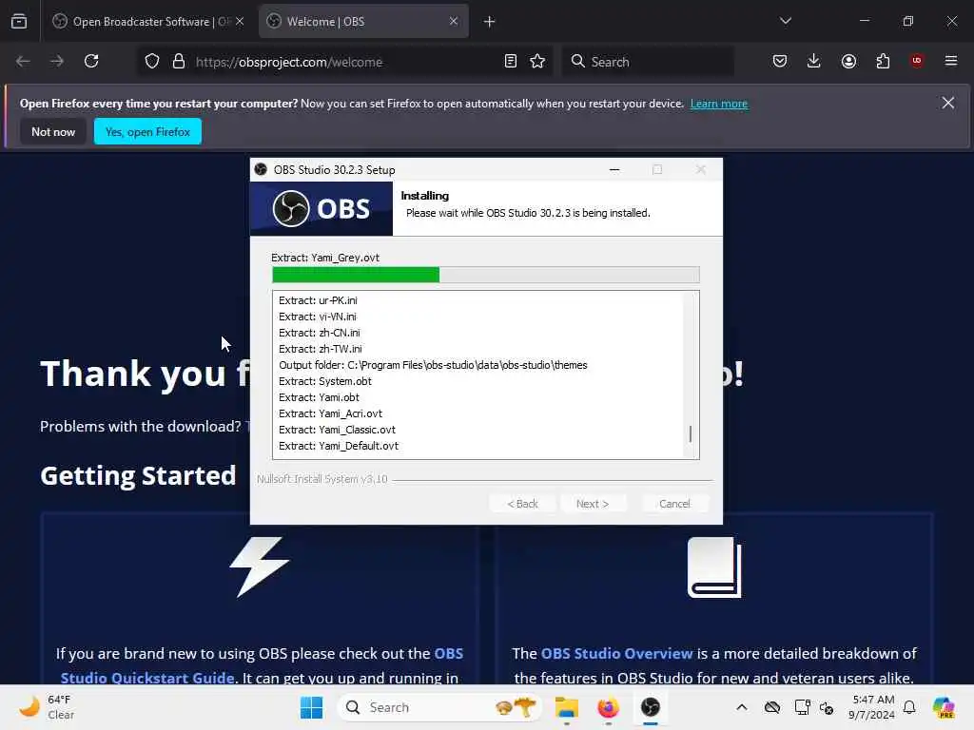Reload the current page
Screen dimensions: 974x730
point(91,62)
